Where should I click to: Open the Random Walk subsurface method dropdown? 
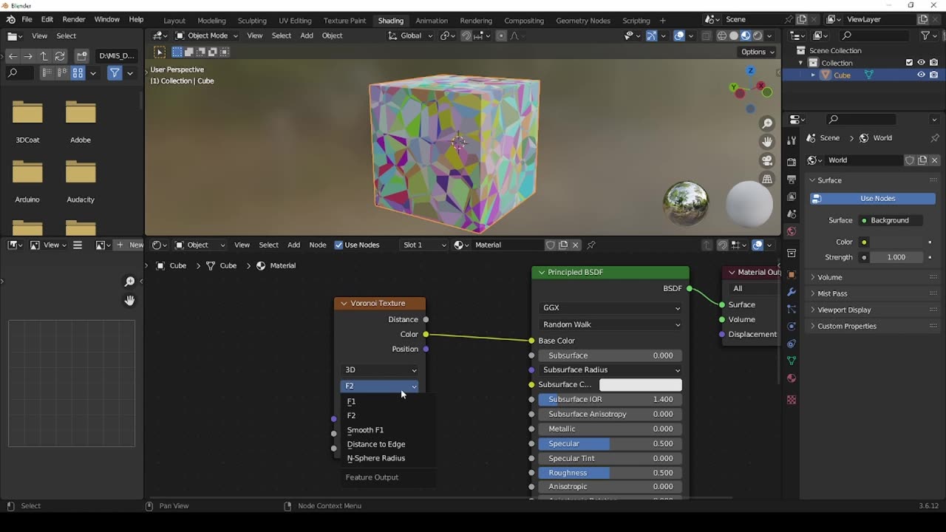[610, 324]
